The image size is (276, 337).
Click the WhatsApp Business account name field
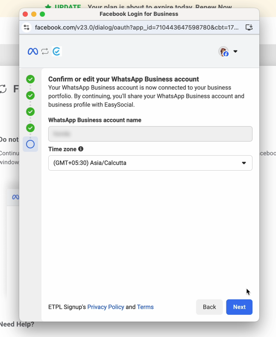(150, 134)
